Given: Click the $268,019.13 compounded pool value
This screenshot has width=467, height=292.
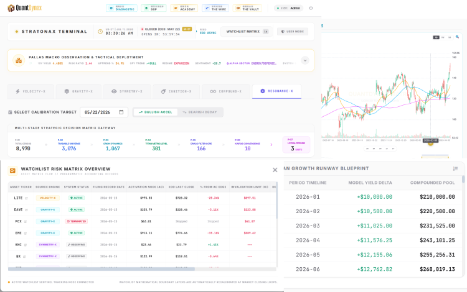Looking at the screenshot, I should coord(437,269).
